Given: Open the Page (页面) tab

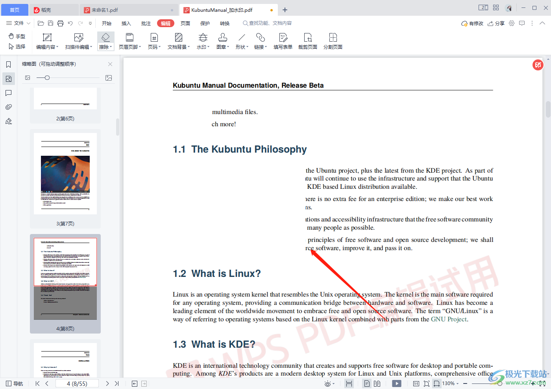Looking at the screenshot, I should point(185,23).
